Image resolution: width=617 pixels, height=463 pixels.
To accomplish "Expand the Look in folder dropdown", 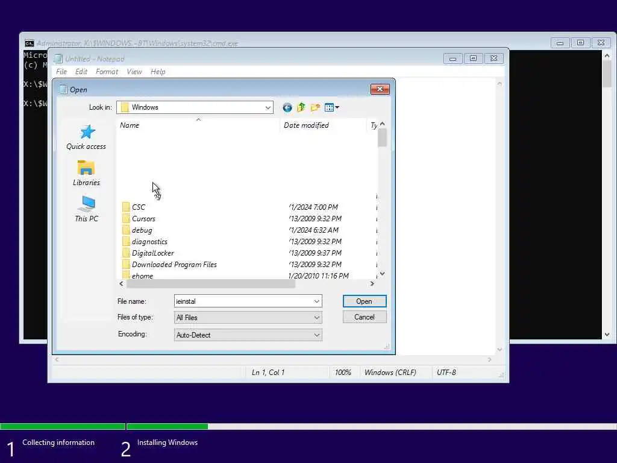I will [x=268, y=107].
